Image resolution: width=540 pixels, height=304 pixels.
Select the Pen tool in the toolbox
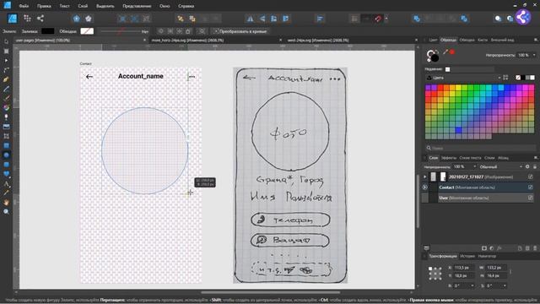6,79
